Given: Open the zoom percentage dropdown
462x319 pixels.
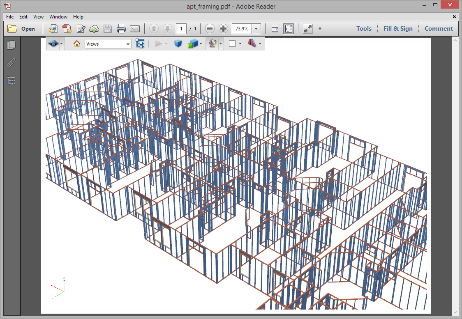Looking at the screenshot, I should point(256,29).
